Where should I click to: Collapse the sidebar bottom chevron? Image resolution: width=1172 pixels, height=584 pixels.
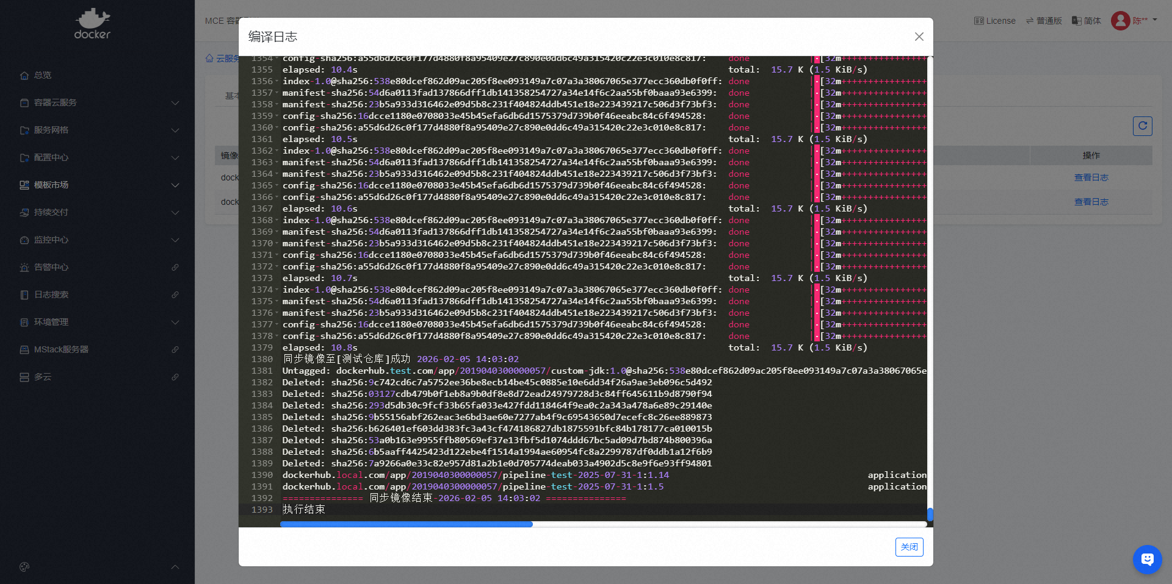(175, 567)
